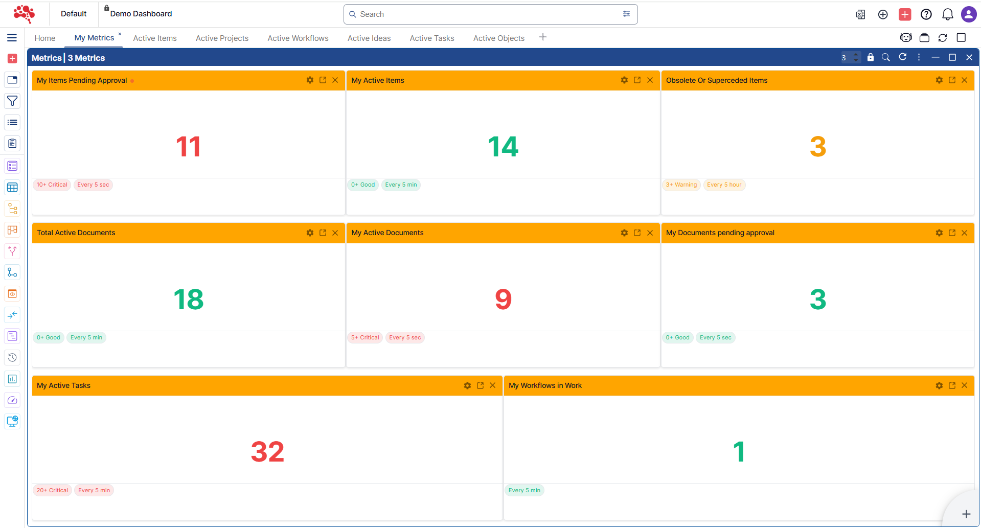Switch to the Active Workflows tab
This screenshot has height=528, width=981.
click(x=298, y=38)
